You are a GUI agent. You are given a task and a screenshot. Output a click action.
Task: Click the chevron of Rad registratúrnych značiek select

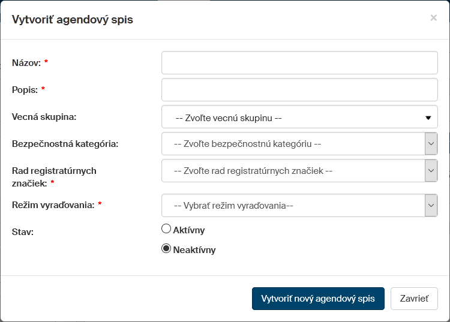[x=431, y=171]
